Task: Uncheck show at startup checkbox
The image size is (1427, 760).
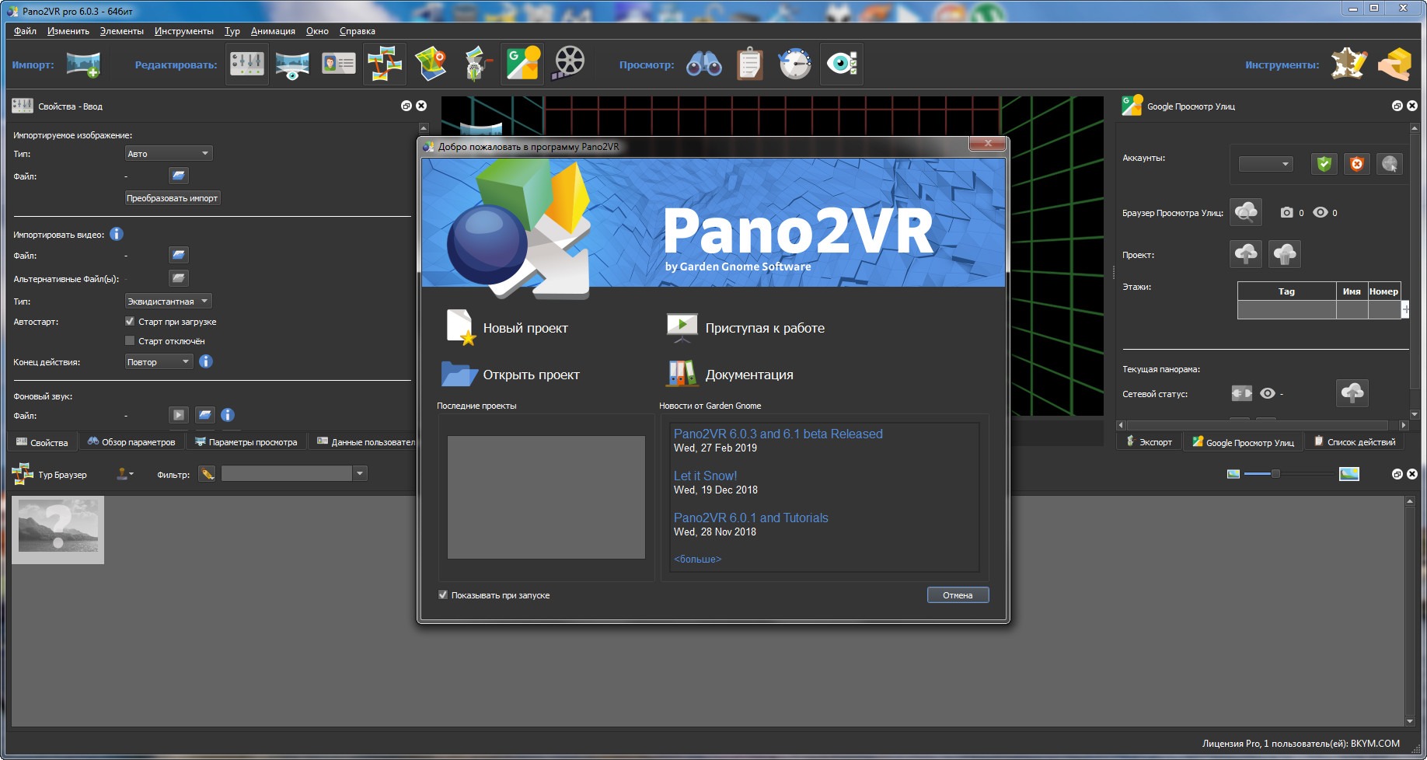Action: [x=443, y=595]
